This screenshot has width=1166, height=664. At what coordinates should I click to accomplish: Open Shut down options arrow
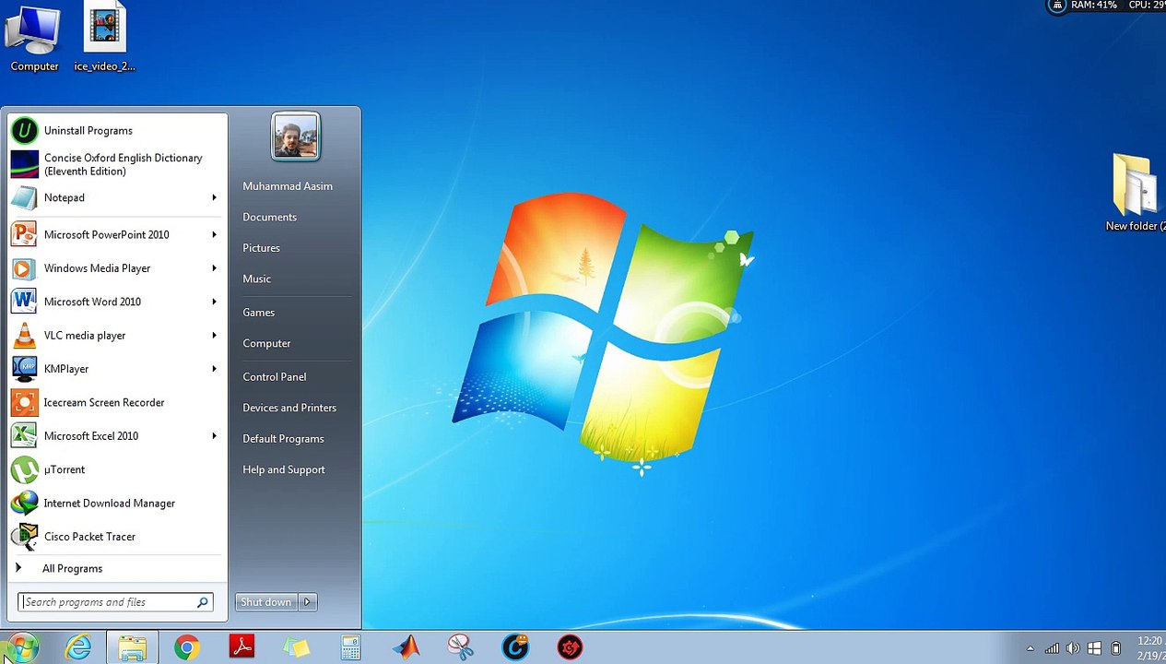(308, 602)
